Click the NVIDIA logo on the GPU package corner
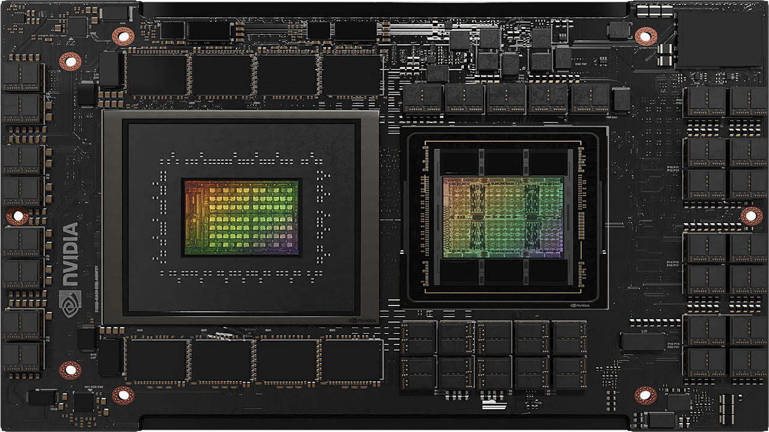This screenshot has height=432, width=769. coord(579,306)
